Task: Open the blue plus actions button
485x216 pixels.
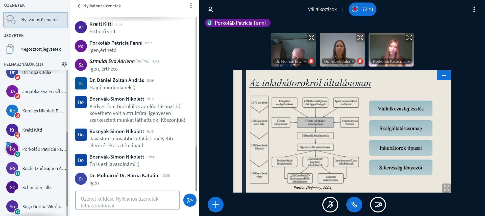Action: click(x=215, y=205)
